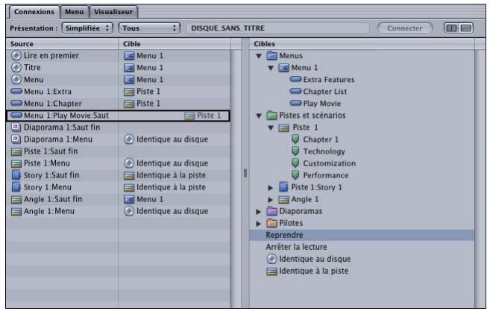Select the side-by-side panel layout icon
490x311 pixels.
(x=451, y=28)
